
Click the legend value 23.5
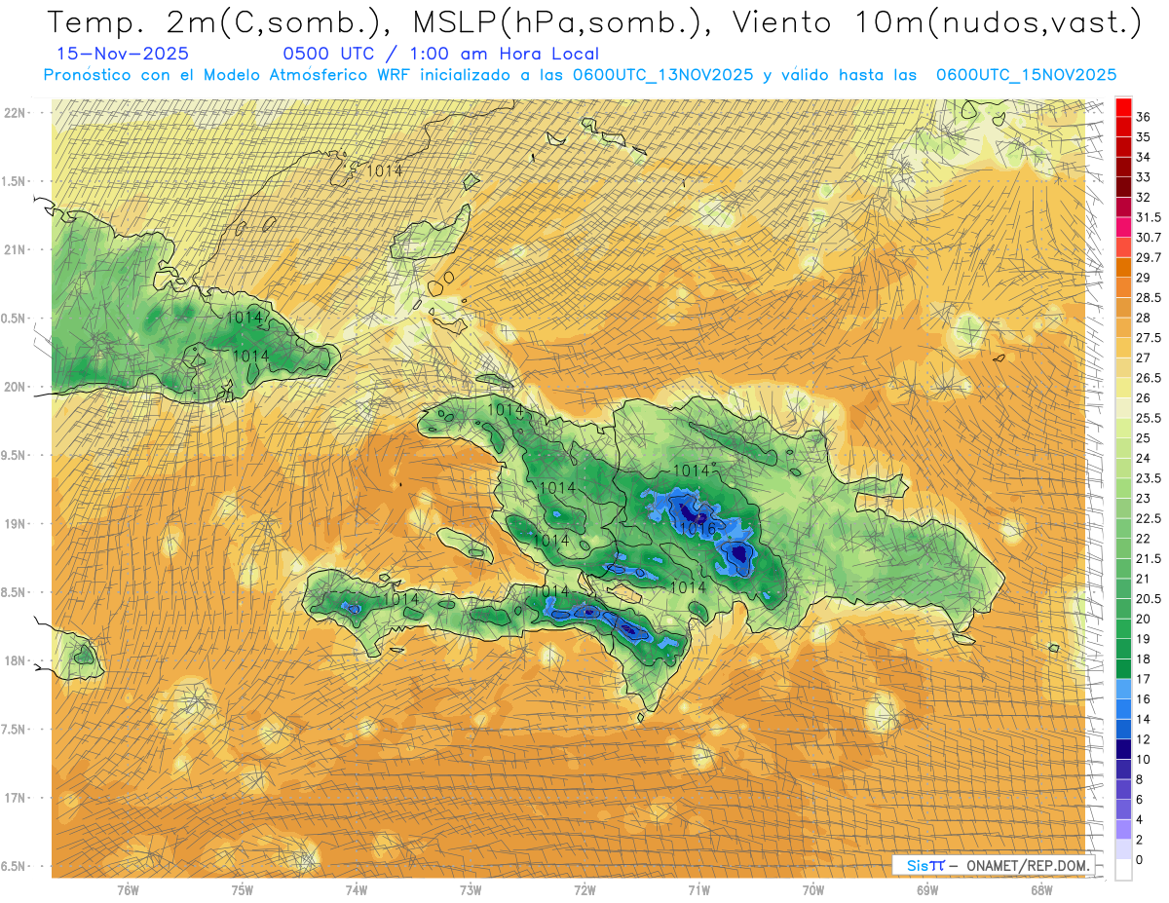pyautogui.click(x=1148, y=478)
